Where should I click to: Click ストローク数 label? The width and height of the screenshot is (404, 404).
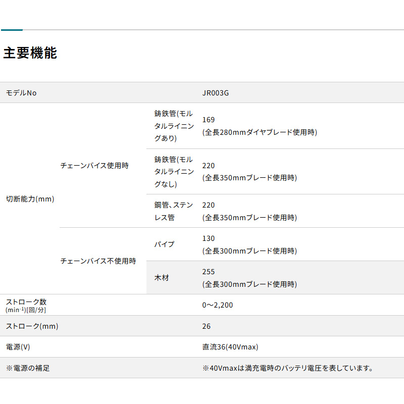tap(26, 301)
